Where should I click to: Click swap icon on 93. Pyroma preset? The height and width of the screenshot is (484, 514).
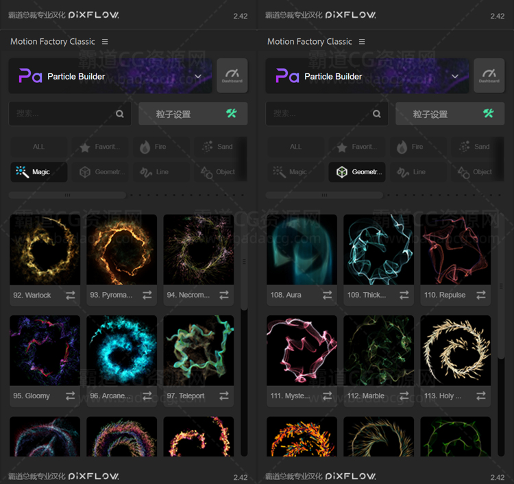[147, 295]
